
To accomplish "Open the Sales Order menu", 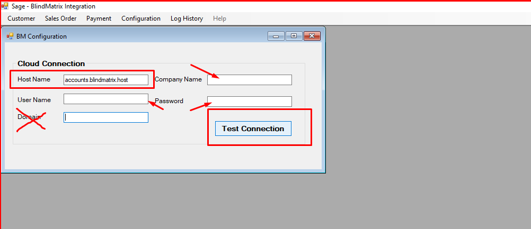I will (x=60, y=19).
